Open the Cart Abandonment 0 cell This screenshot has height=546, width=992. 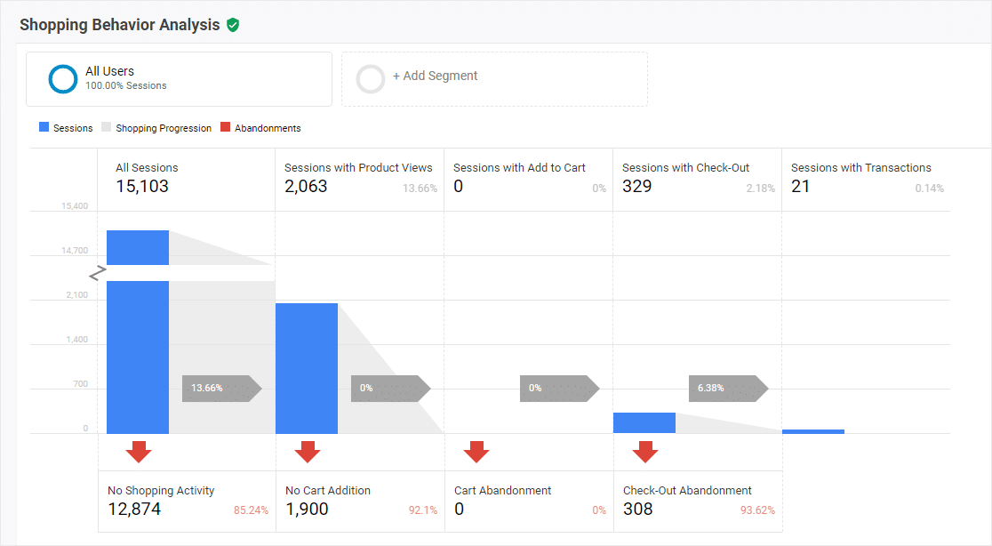[529, 501]
